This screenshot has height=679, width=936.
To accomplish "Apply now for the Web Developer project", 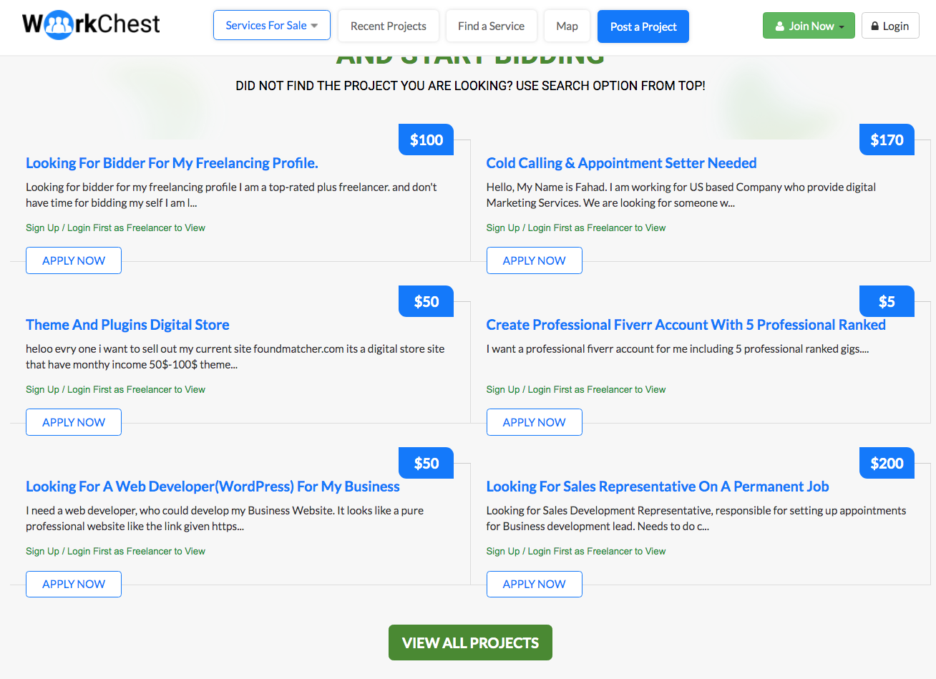I will click(x=74, y=584).
